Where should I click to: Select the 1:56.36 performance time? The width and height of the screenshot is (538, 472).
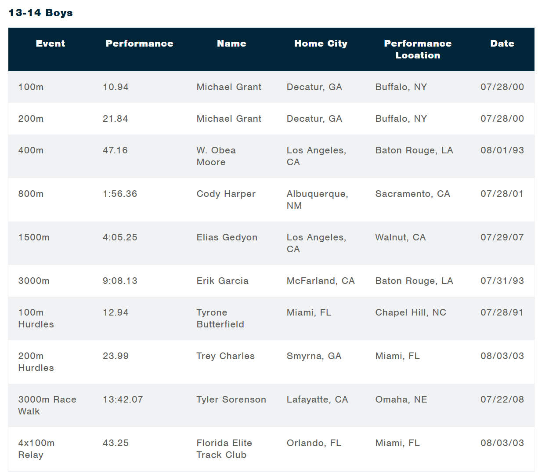(120, 194)
